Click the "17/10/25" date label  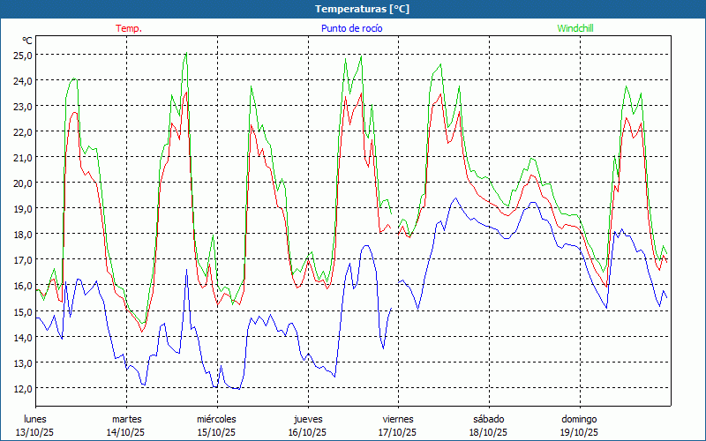398,432
